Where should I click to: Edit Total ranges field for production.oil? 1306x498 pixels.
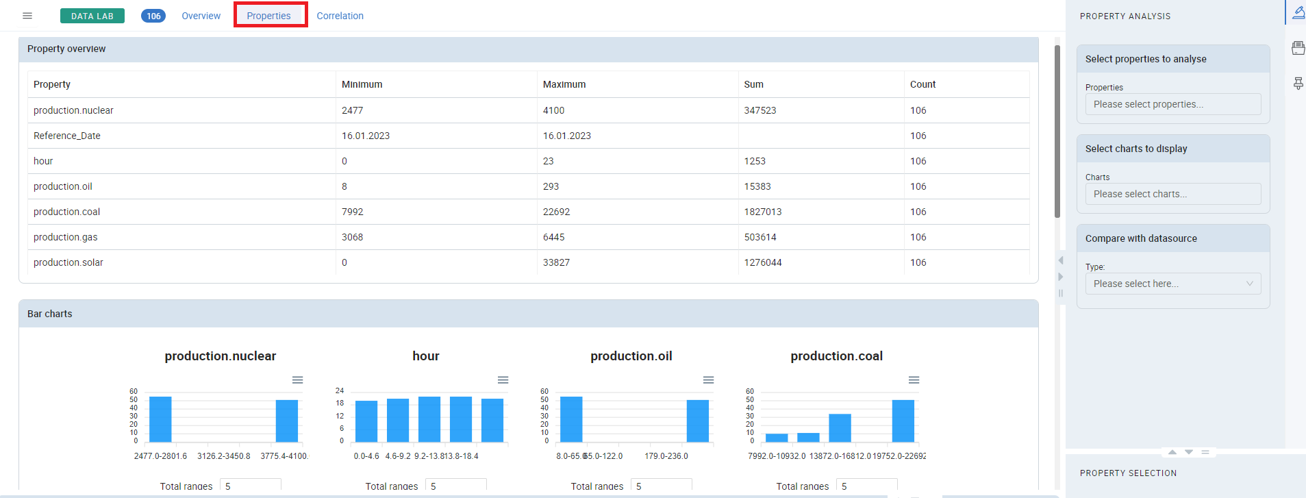pyautogui.click(x=661, y=485)
